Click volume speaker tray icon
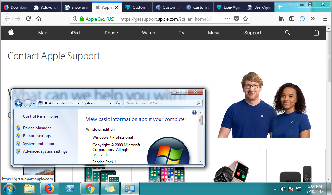The image size is (332, 195). [x=283, y=189]
